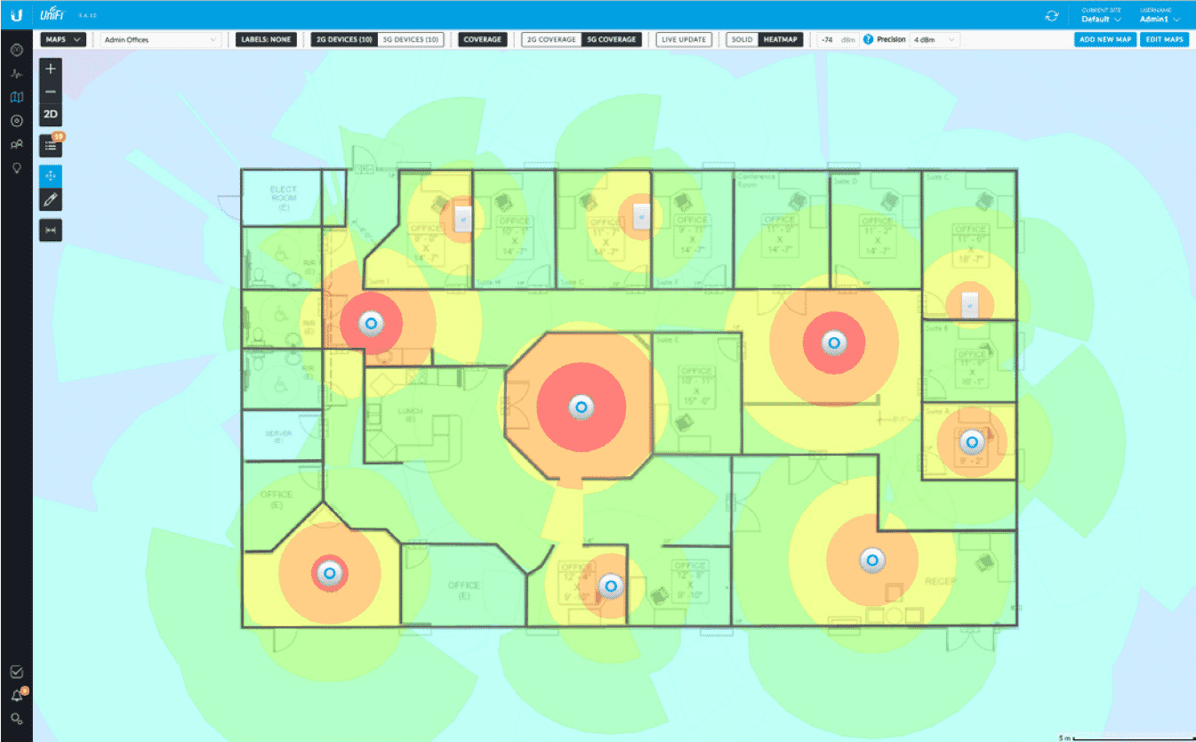
Task: Open the Events checkmark icon in sidebar
Action: tap(16, 672)
